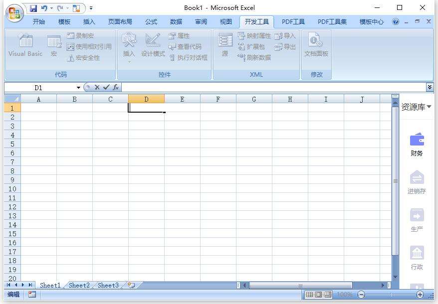Open XML Map Properties (映射属性)
Screen dimensions: 438x304
coord(254,36)
